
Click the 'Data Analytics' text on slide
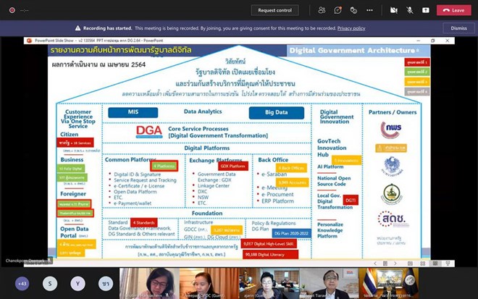[x=203, y=111]
